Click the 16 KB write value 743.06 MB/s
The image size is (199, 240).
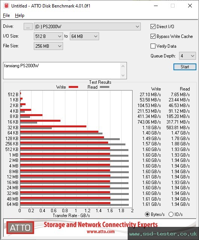click(x=149, y=122)
